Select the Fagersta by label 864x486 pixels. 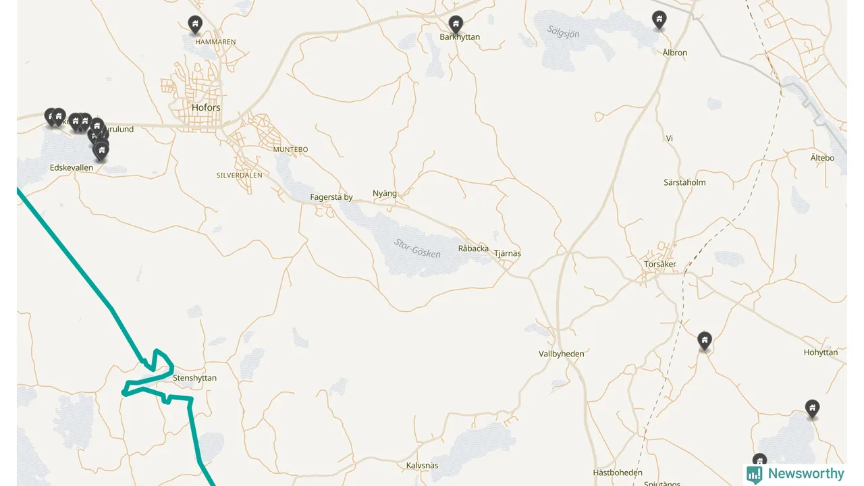331,197
